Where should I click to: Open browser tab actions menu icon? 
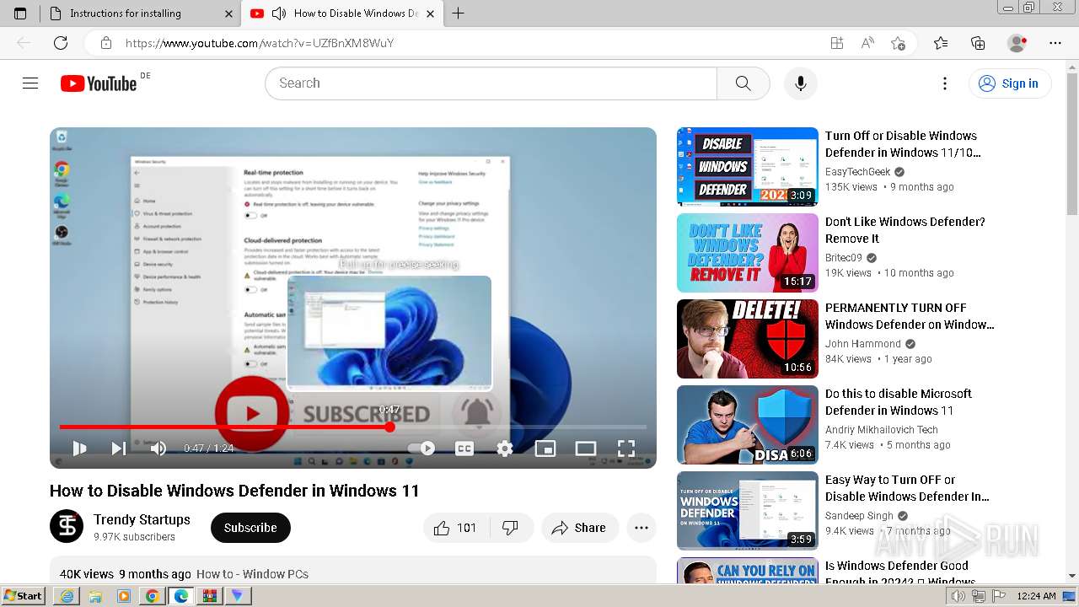(20, 13)
